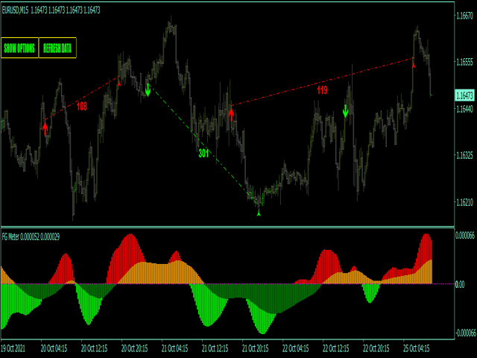The image size is (477, 358).
Task: Select the large green sell arrow at 301 line start
Action: [x=148, y=90]
